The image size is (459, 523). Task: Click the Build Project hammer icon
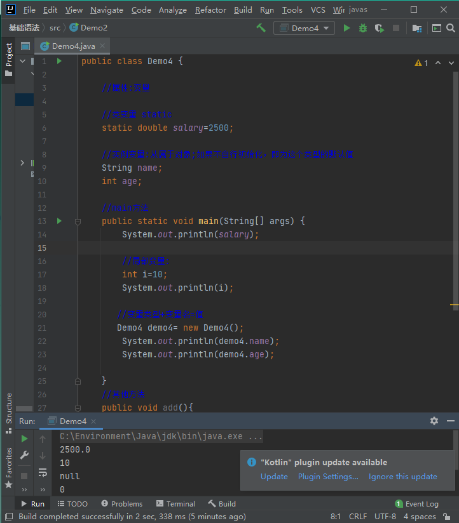tap(261, 28)
